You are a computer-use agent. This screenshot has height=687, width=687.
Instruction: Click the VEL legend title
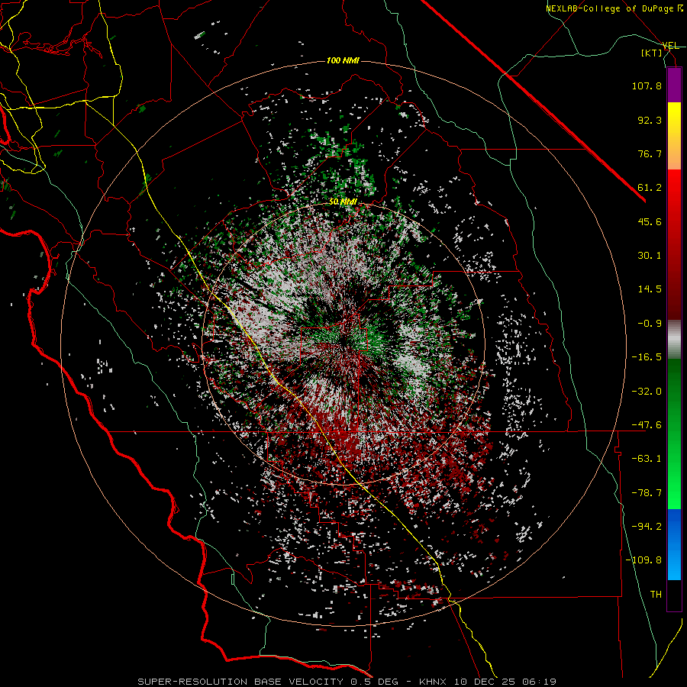(x=671, y=46)
